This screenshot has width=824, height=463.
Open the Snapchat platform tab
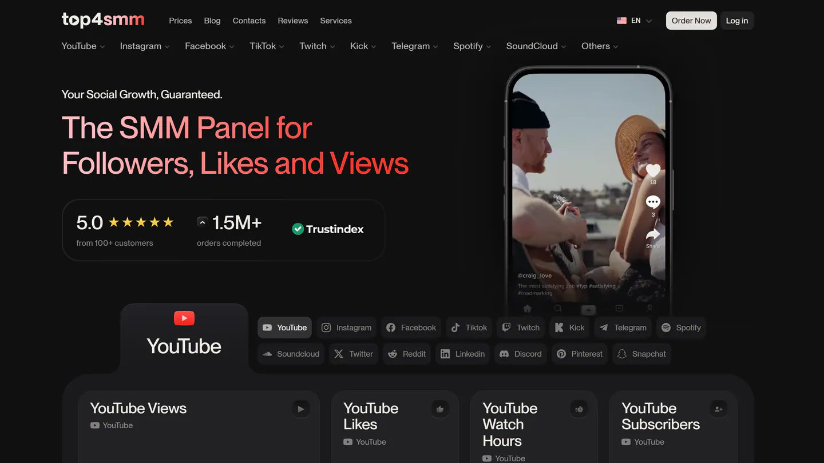click(x=641, y=354)
